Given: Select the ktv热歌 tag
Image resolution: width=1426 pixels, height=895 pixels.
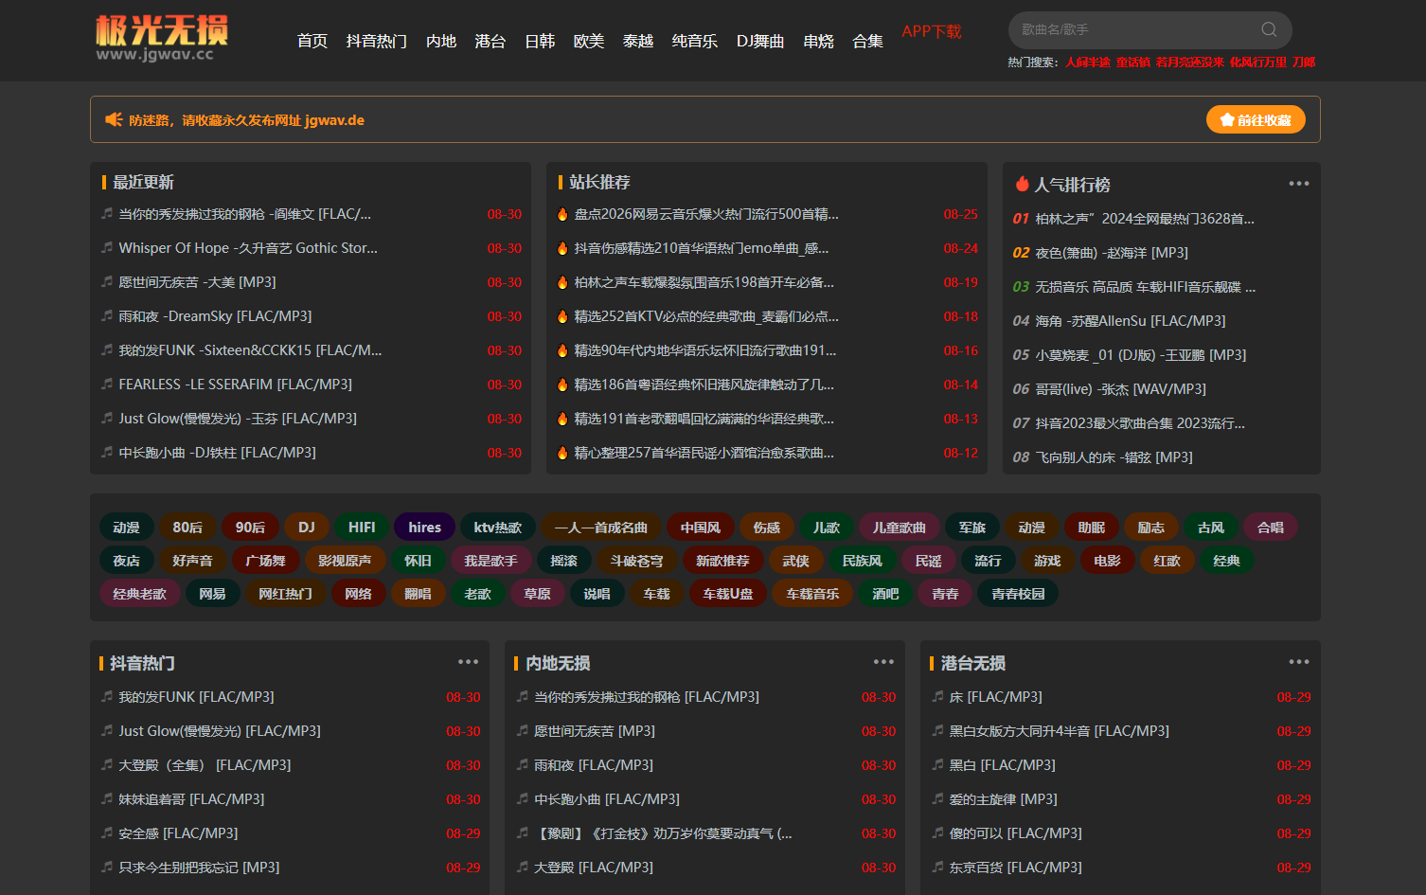Looking at the screenshot, I should pyautogui.click(x=498, y=527).
